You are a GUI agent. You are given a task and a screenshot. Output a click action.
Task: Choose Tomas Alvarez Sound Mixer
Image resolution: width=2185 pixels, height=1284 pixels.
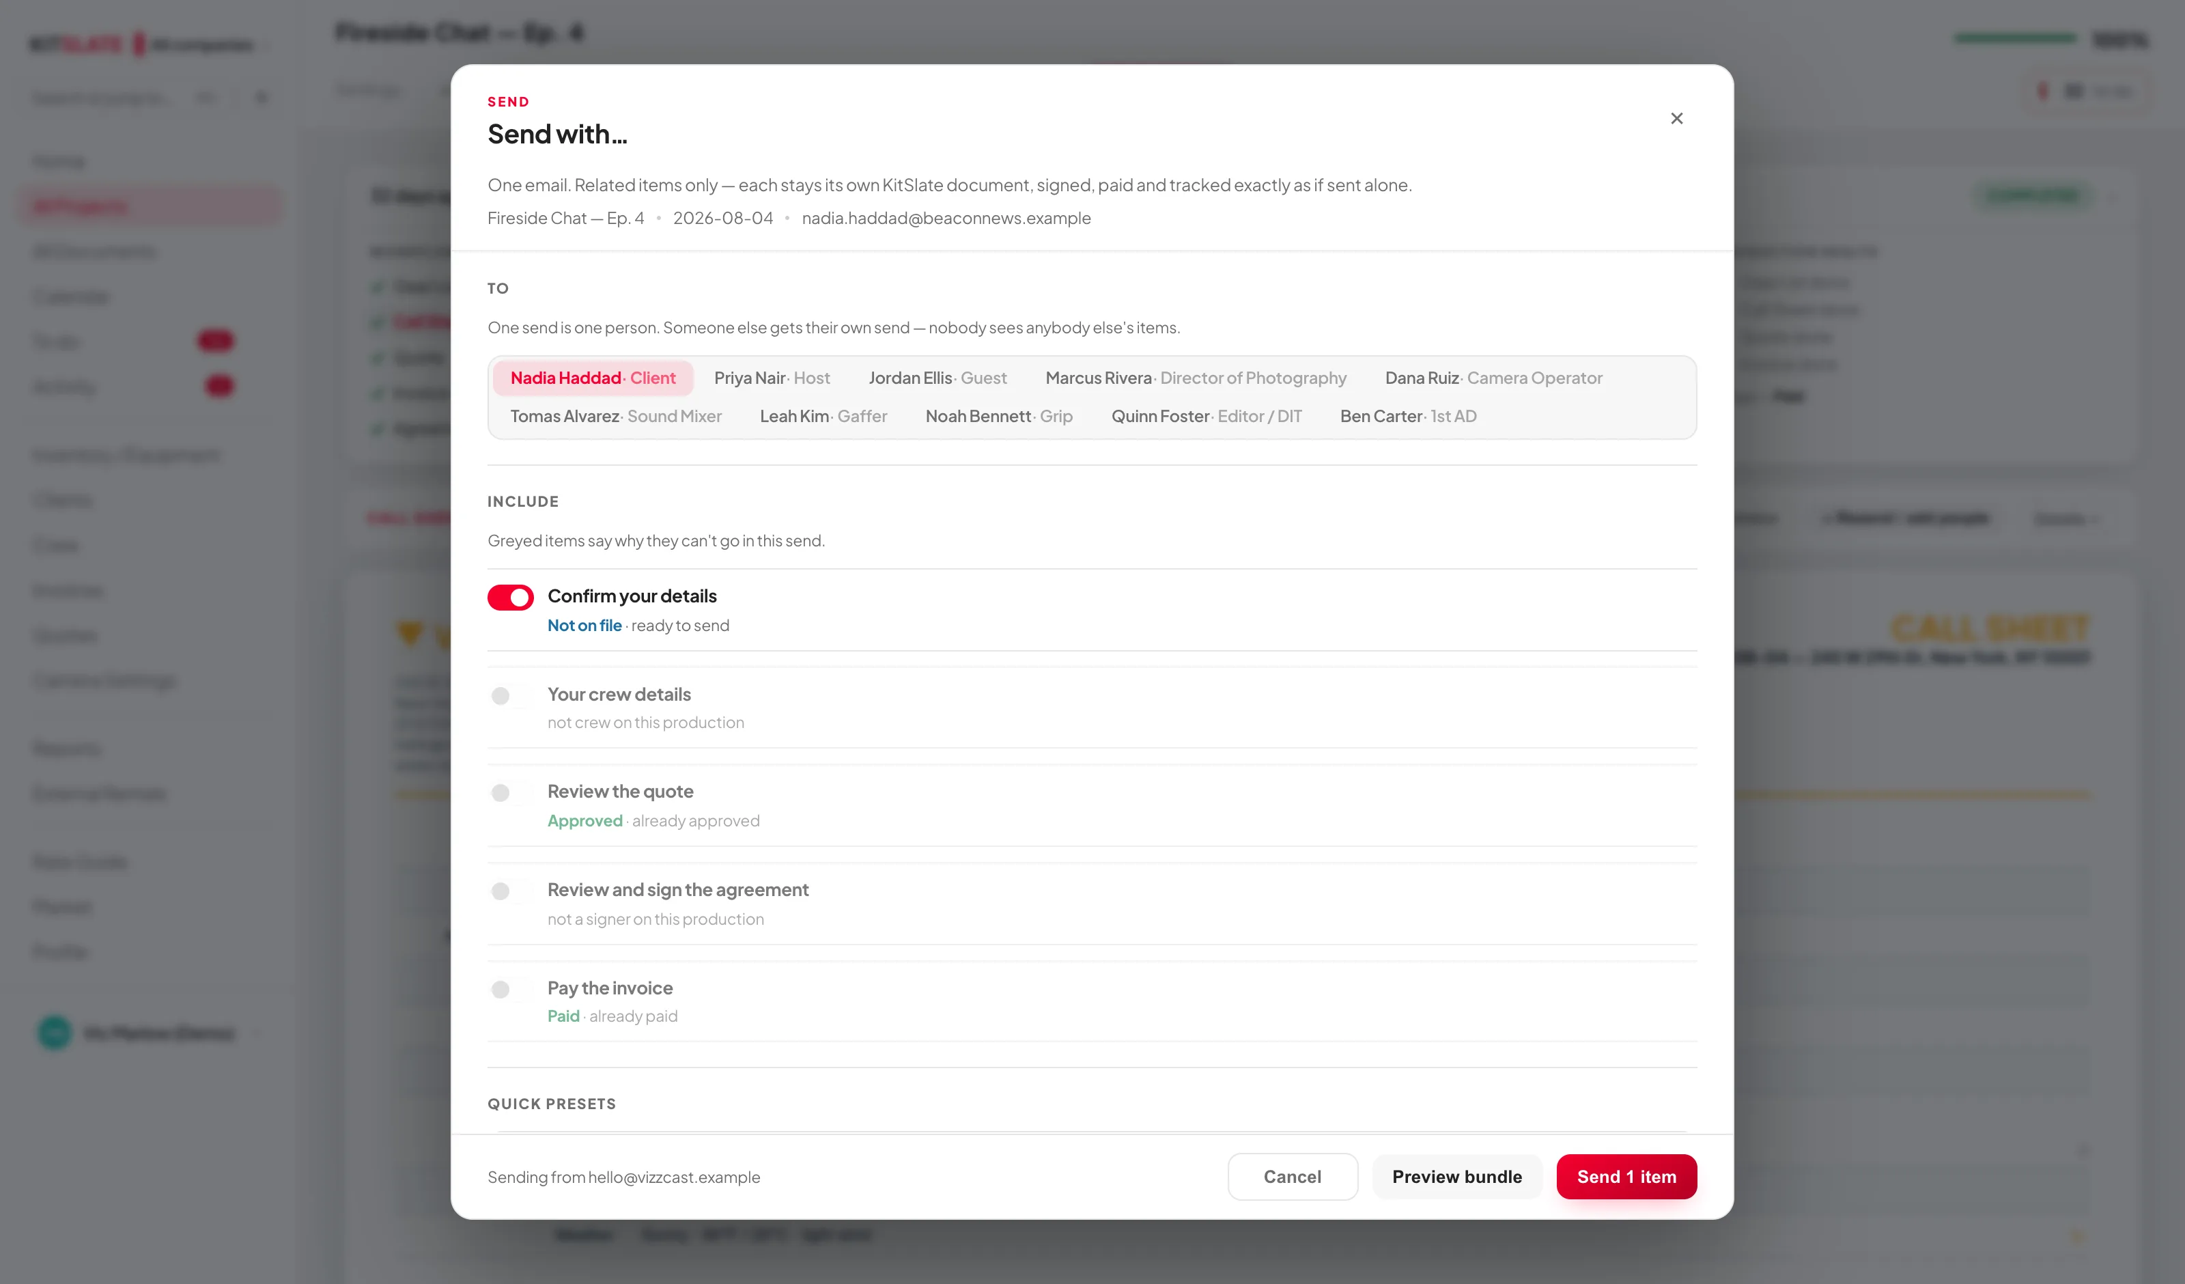click(x=616, y=417)
